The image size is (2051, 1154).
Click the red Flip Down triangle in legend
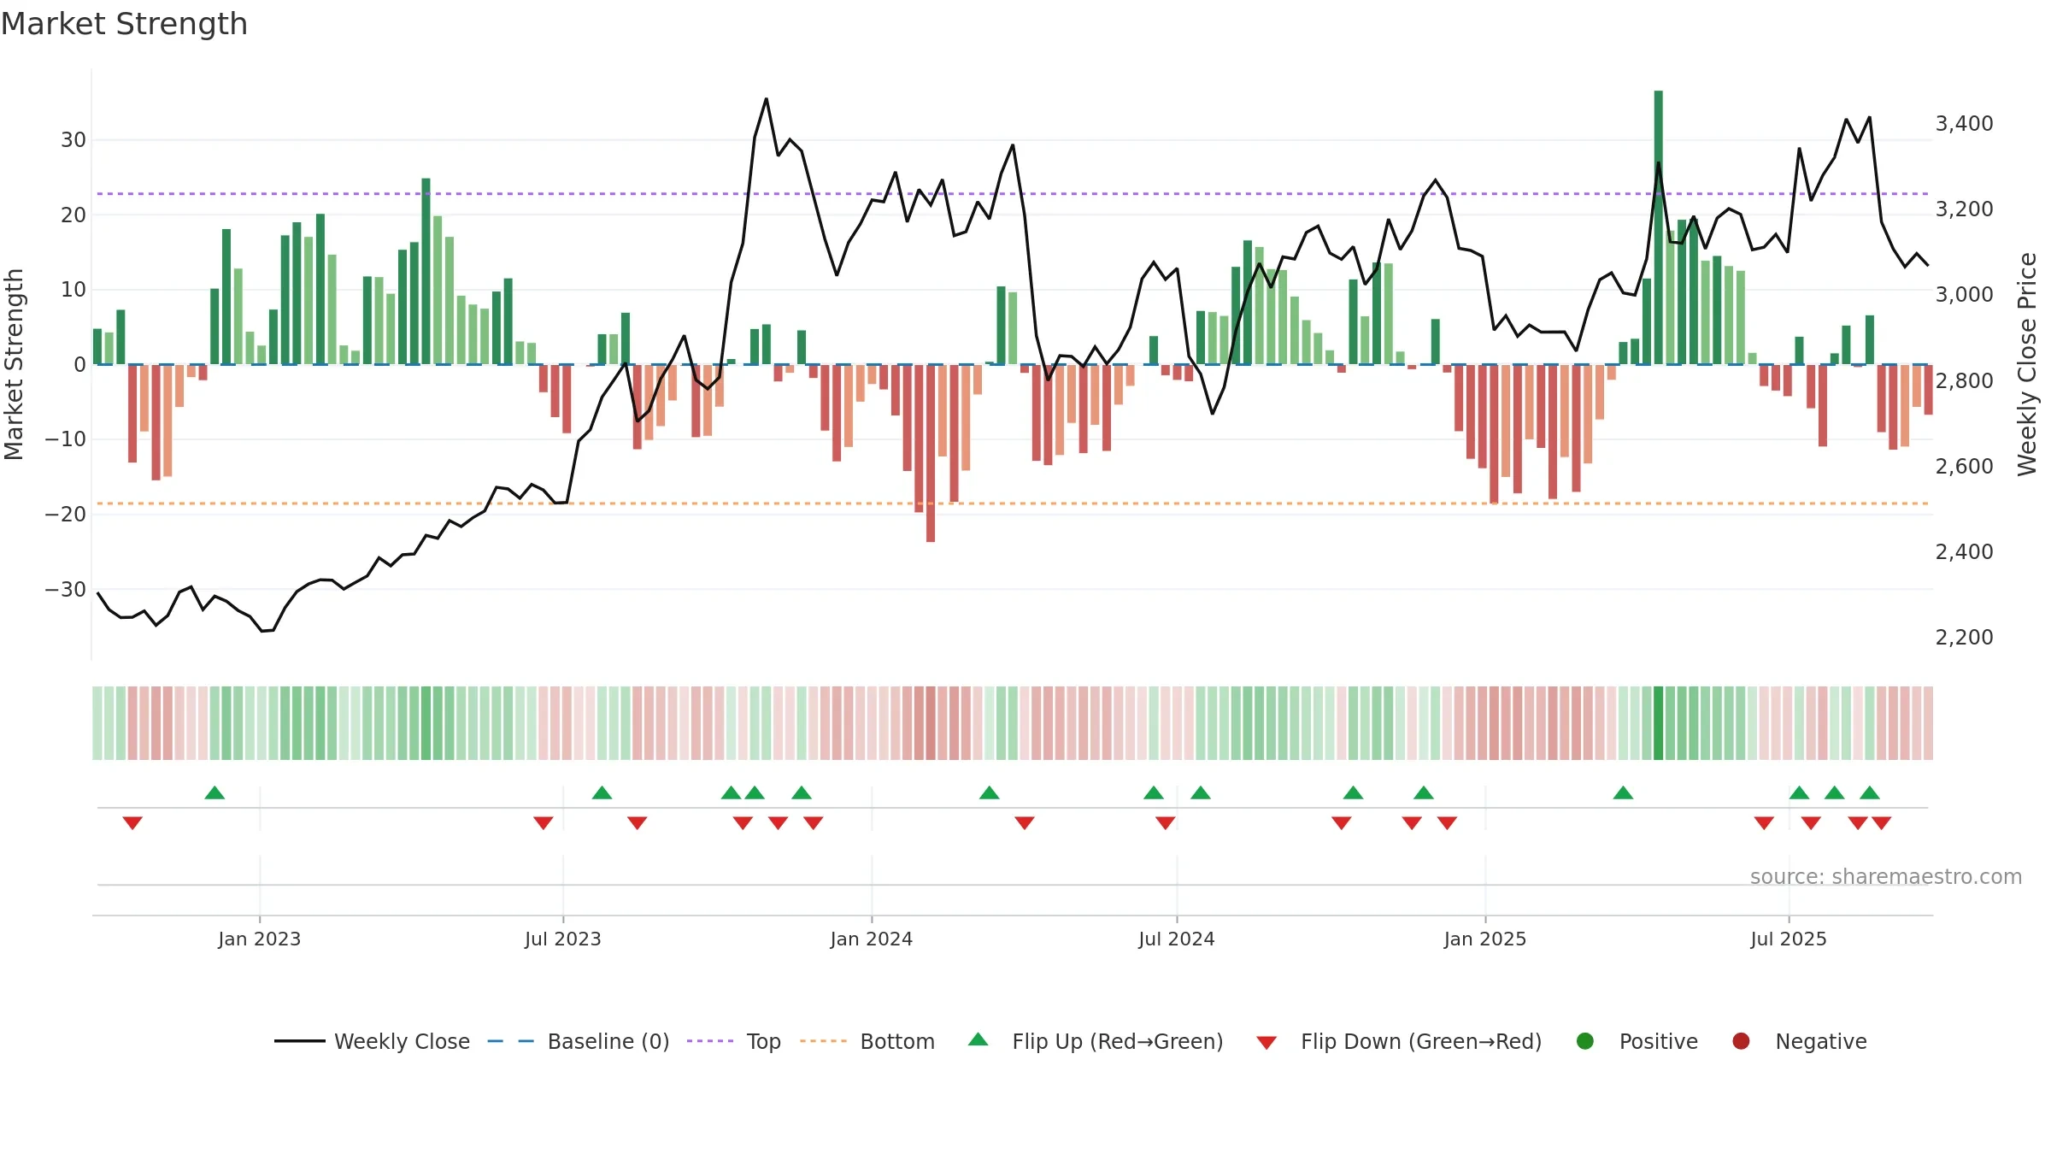click(1266, 1043)
